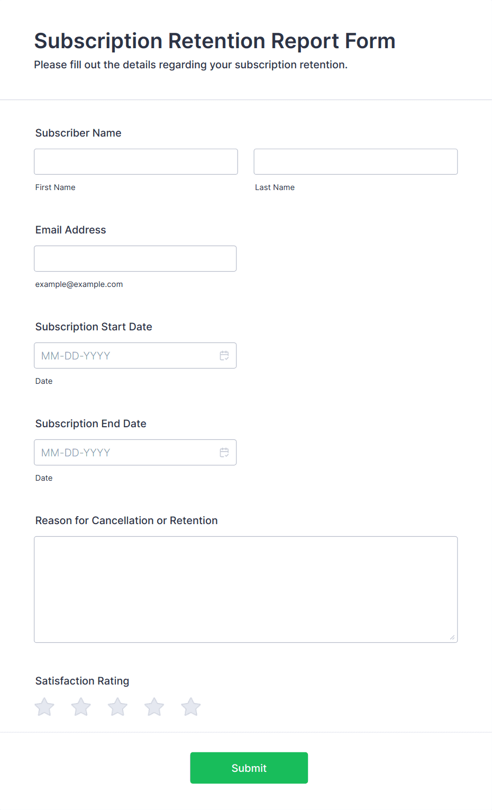Select the third satisfaction rating star
The image size is (492, 810).
click(x=117, y=707)
